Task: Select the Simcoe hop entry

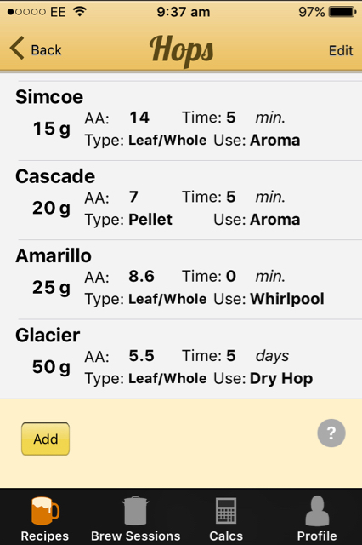Action: click(181, 121)
